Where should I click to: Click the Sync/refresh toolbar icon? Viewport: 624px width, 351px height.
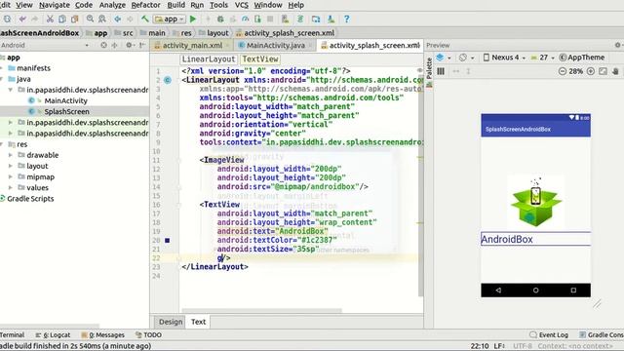(7, 19)
